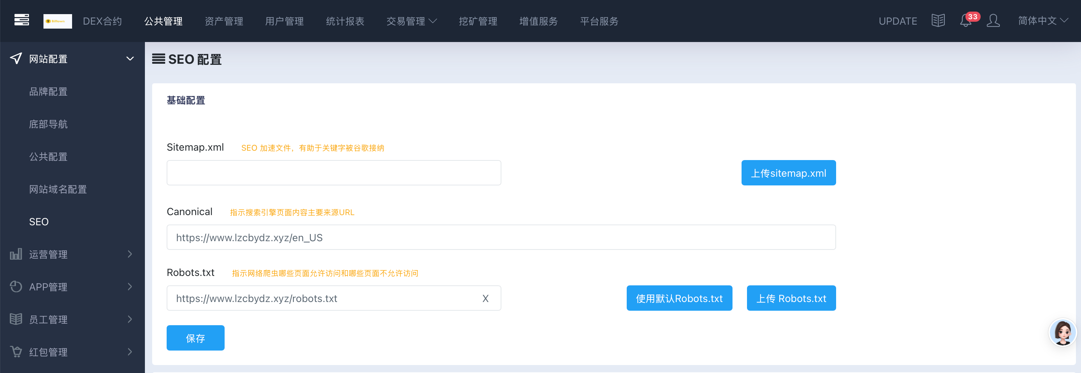Click the 红包管理 shopping cart icon

(16, 352)
